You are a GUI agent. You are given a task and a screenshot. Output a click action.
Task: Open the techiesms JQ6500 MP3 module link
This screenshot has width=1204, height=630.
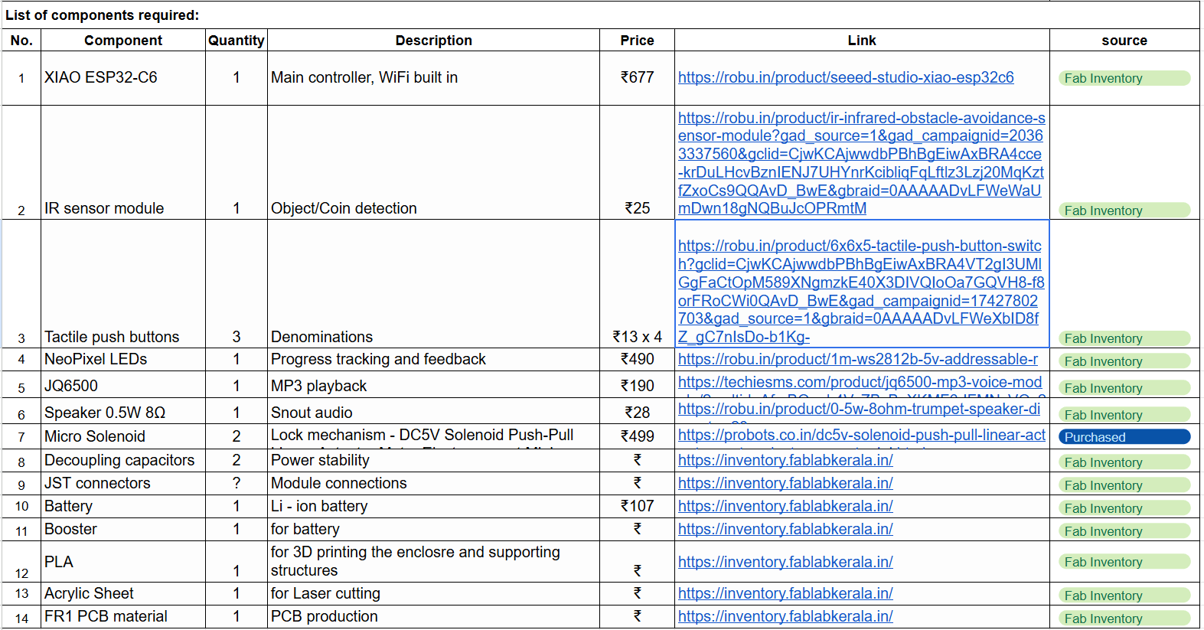[x=860, y=382]
